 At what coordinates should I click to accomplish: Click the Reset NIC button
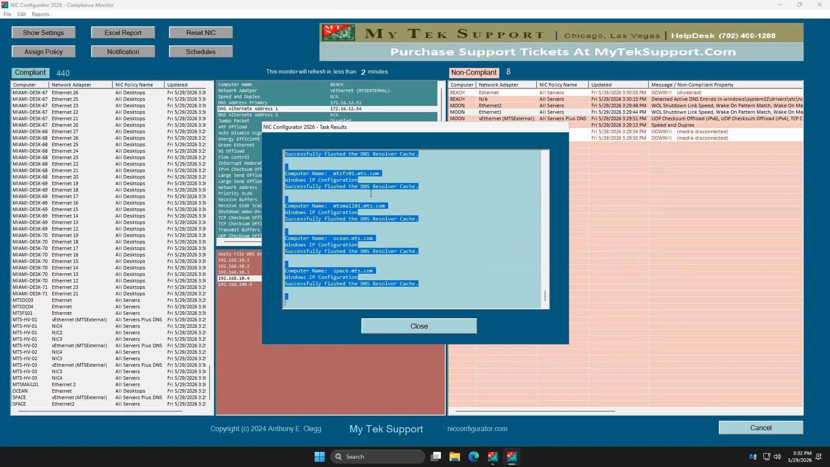pyautogui.click(x=201, y=32)
